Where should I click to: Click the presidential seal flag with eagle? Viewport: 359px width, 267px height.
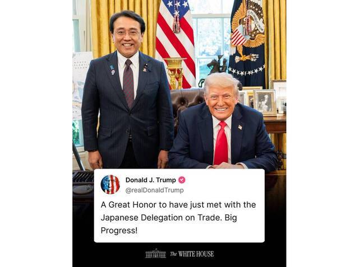[x=247, y=41]
